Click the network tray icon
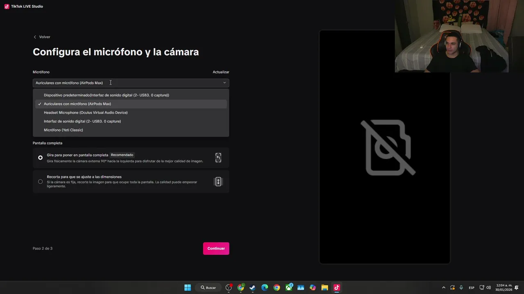The height and width of the screenshot is (294, 524). (482, 287)
